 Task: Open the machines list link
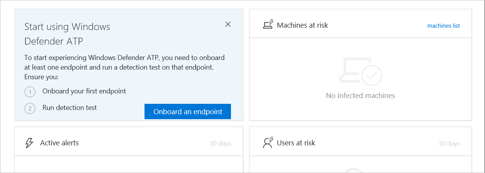pos(443,26)
